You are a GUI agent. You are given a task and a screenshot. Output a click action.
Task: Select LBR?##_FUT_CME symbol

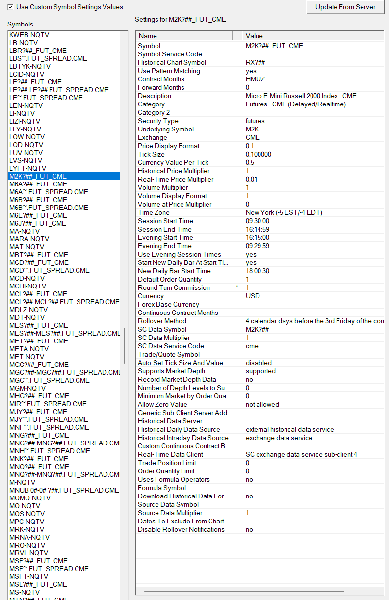click(x=38, y=51)
